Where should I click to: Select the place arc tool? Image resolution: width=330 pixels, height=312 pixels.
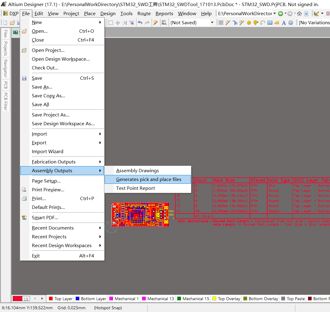[263, 23]
